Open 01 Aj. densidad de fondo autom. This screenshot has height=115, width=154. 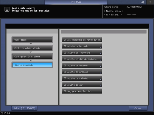pyautogui.click(x=82, y=40)
